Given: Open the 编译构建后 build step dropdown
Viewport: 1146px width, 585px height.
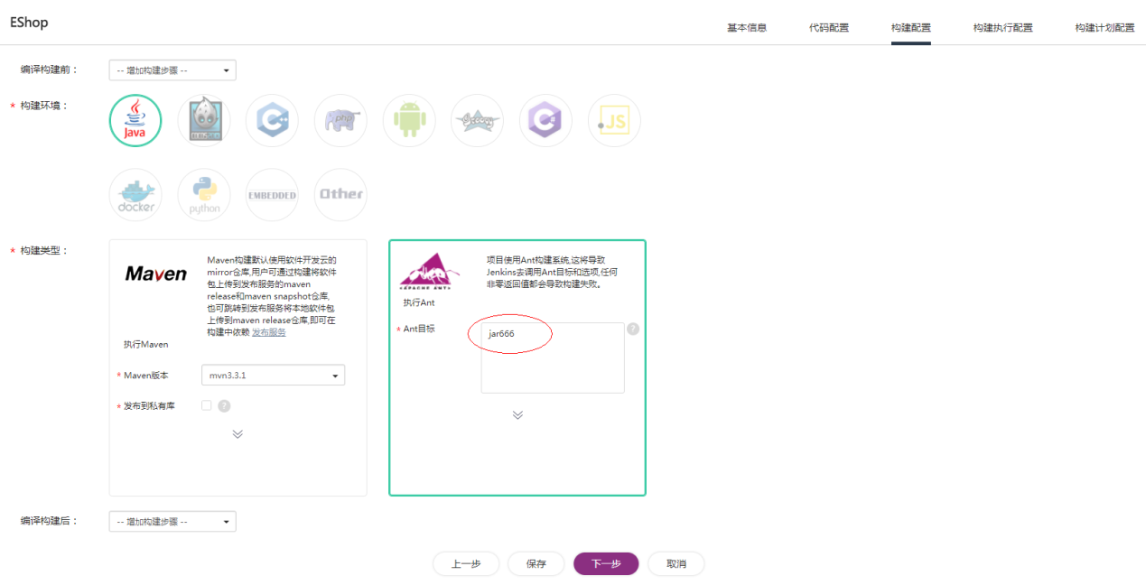Looking at the screenshot, I should pos(172,522).
